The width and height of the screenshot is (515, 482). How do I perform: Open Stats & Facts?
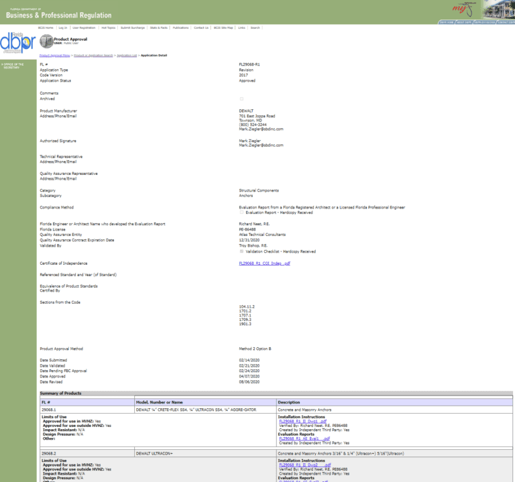click(x=159, y=27)
